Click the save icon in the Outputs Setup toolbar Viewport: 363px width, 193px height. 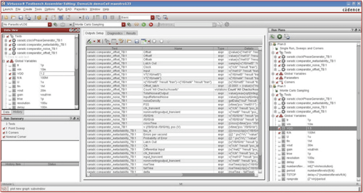[137, 41]
